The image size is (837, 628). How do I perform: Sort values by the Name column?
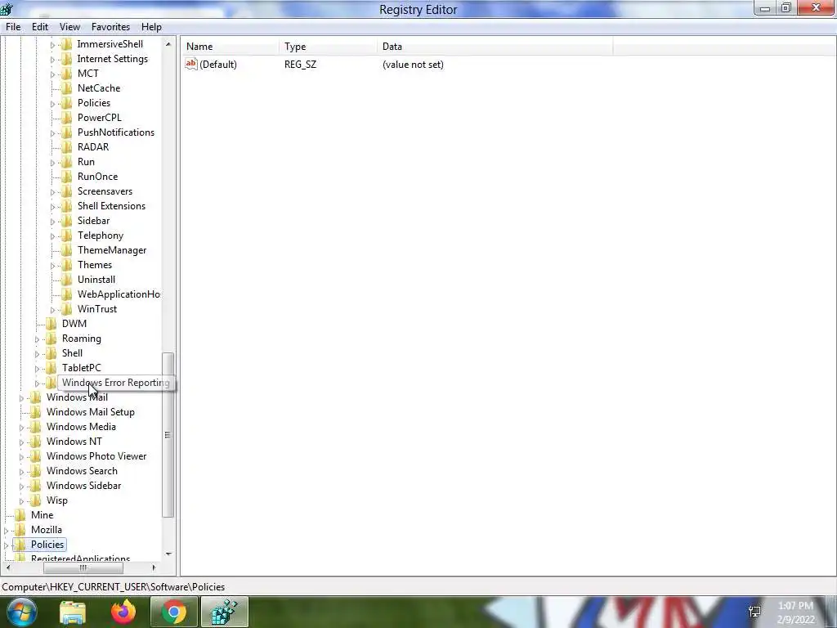point(230,47)
